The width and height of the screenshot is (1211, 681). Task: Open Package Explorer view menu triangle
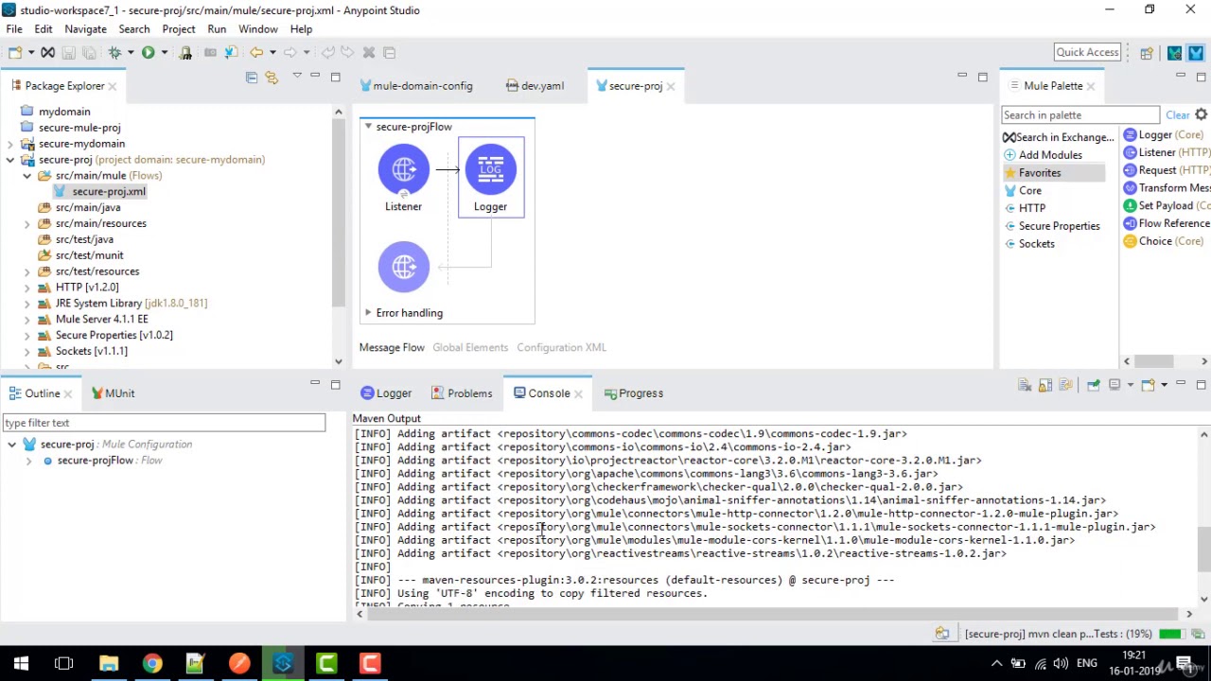pyautogui.click(x=296, y=76)
